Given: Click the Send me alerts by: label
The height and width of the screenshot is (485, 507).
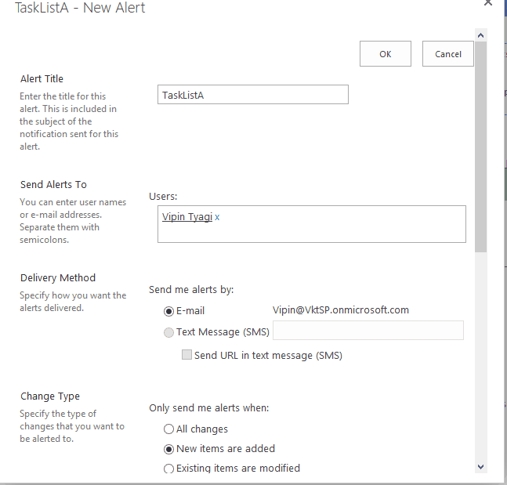Looking at the screenshot, I should click(191, 289).
